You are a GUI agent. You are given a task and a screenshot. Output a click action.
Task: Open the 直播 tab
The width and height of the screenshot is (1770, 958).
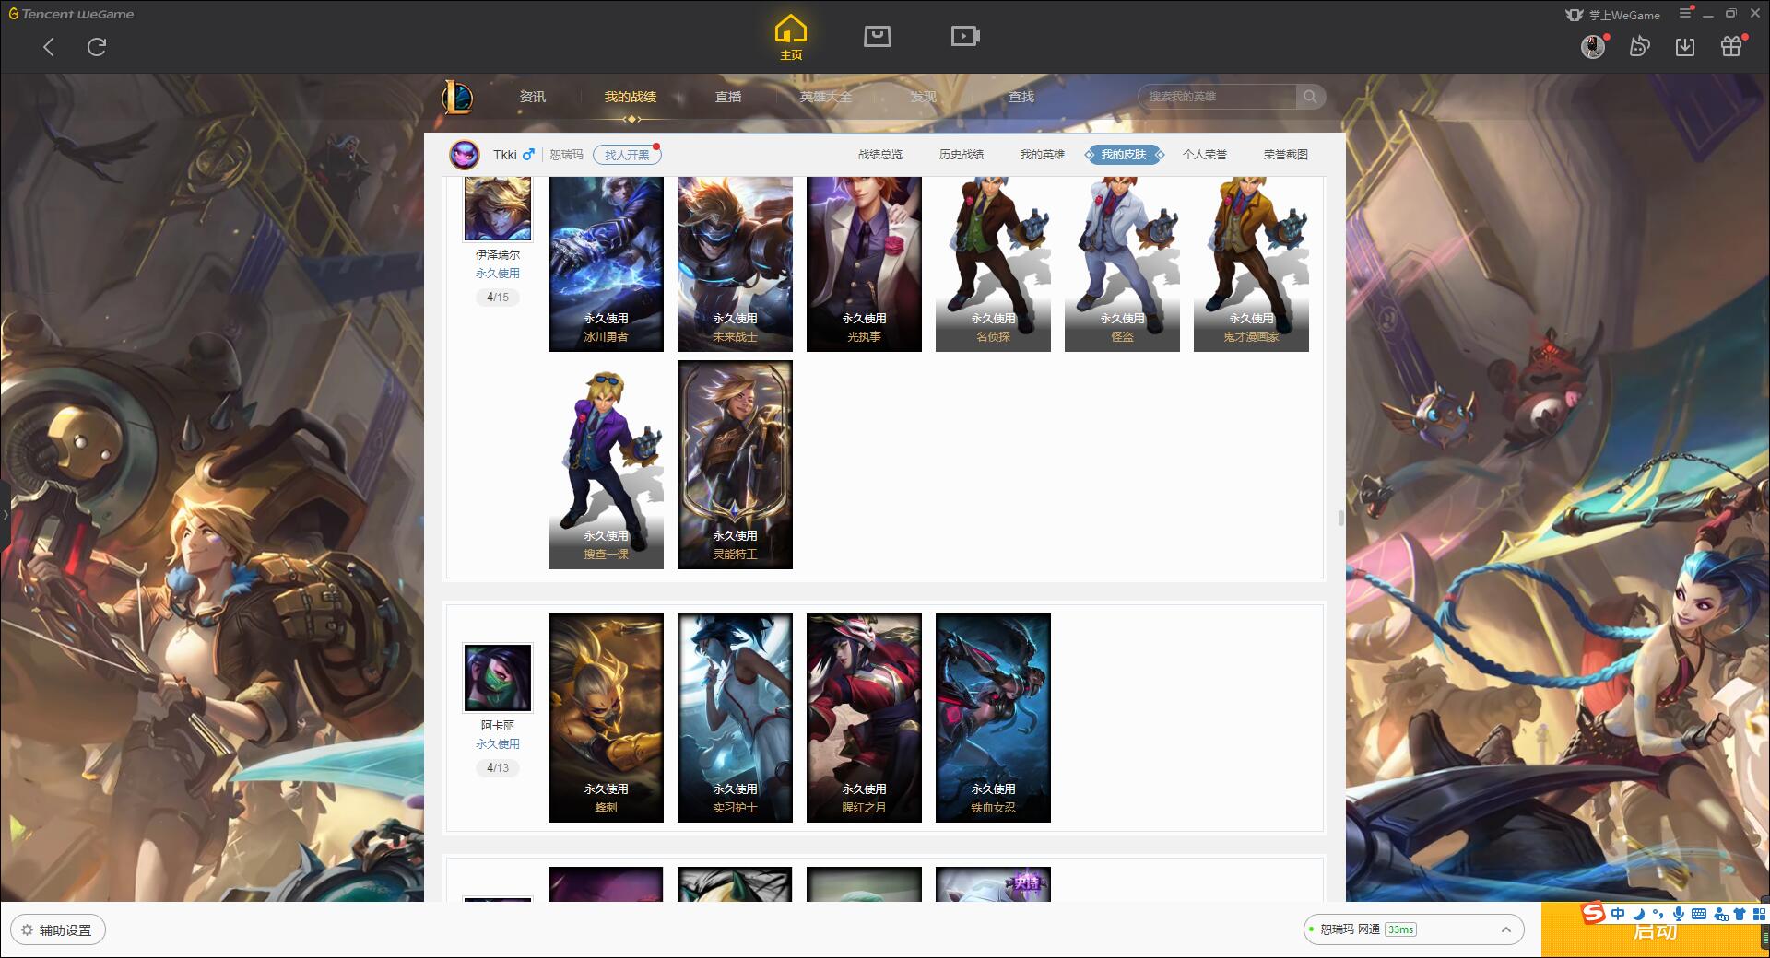(728, 97)
